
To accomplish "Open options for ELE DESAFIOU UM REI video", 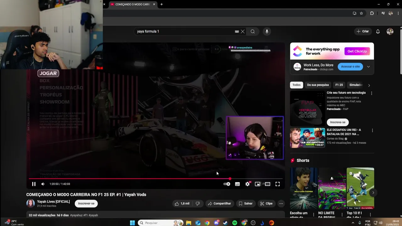I will pos(372,130).
